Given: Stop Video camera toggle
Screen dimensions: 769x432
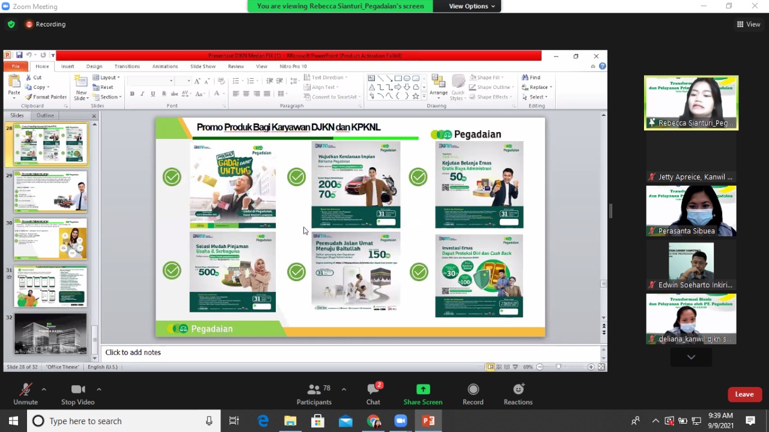Looking at the screenshot, I should click(78, 394).
